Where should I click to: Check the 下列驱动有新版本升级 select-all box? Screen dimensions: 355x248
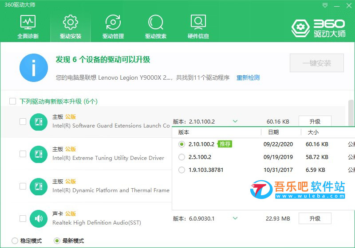click(13, 101)
